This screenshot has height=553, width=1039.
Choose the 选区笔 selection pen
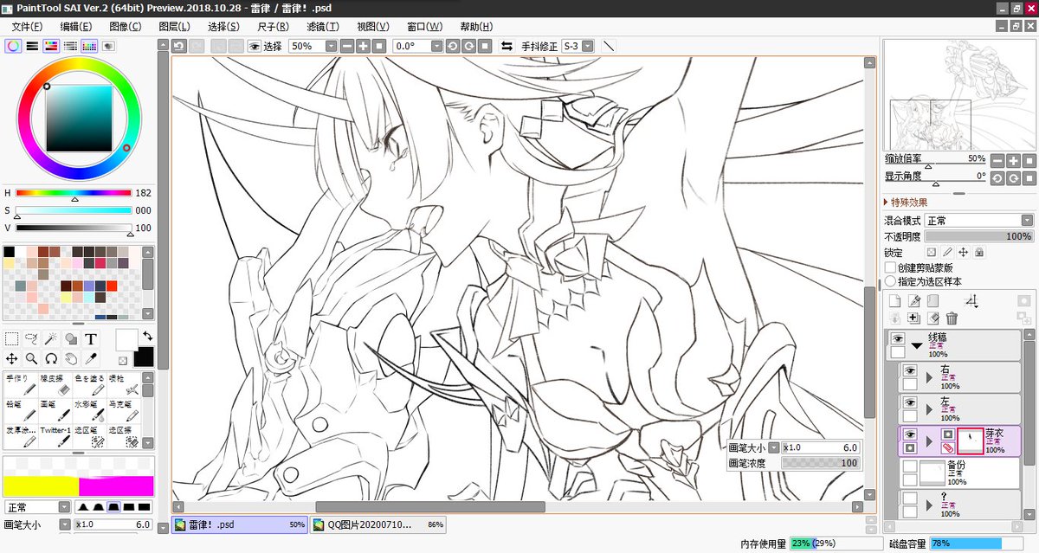pyautogui.click(x=88, y=435)
